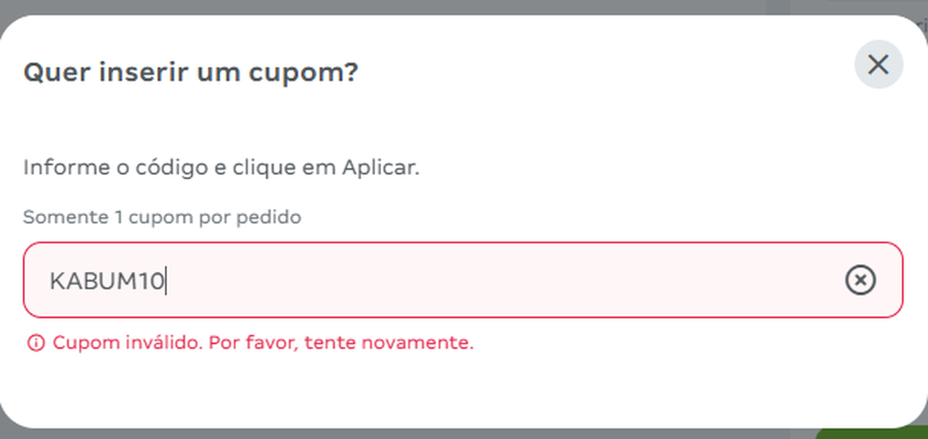Click the word "Quer" in the dialog title

pyautogui.click(x=50, y=71)
